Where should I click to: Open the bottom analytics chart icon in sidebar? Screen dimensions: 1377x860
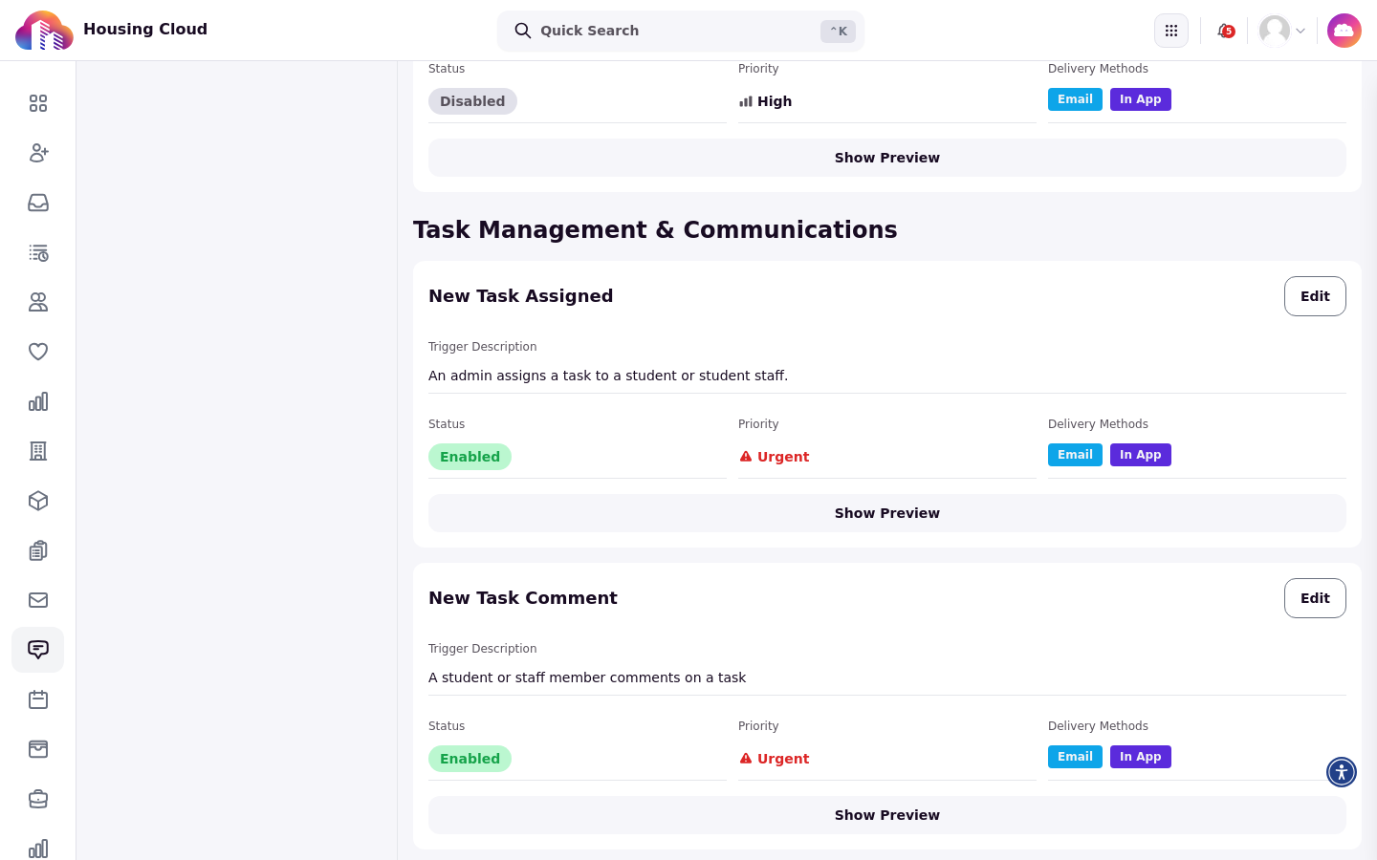(x=38, y=849)
